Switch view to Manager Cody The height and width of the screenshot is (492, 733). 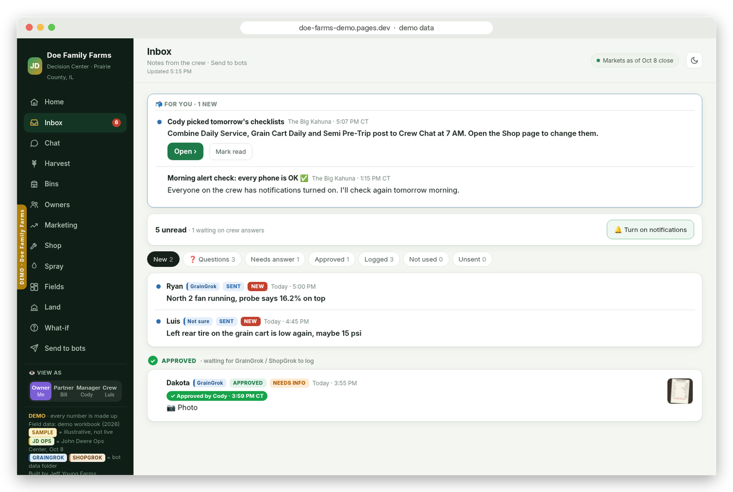coord(87,391)
